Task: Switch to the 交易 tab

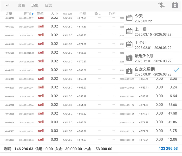Action: (21, 5)
